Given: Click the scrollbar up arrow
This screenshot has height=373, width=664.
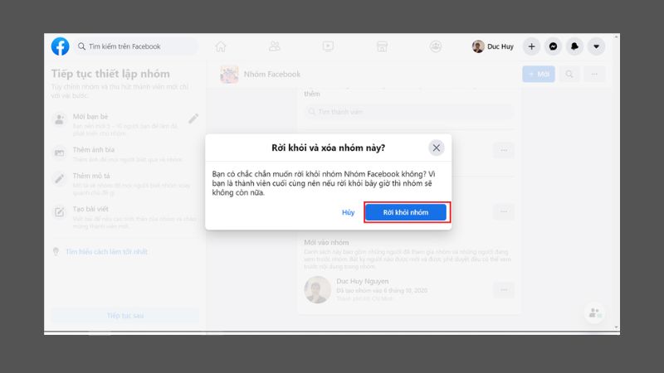Looking at the screenshot, I should 616,36.
